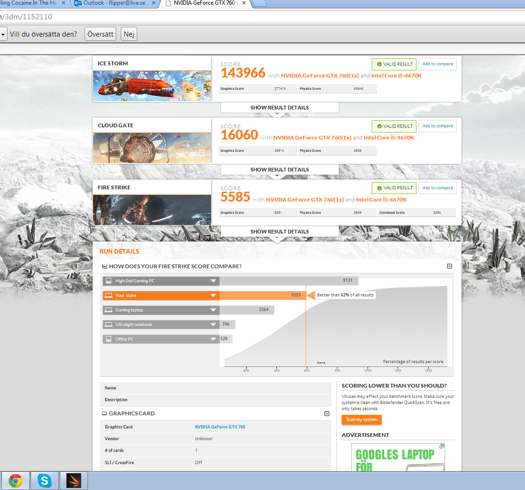The width and height of the screenshot is (525, 490).
Task: Add Ice Storm result to compare
Action: point(437,64)
